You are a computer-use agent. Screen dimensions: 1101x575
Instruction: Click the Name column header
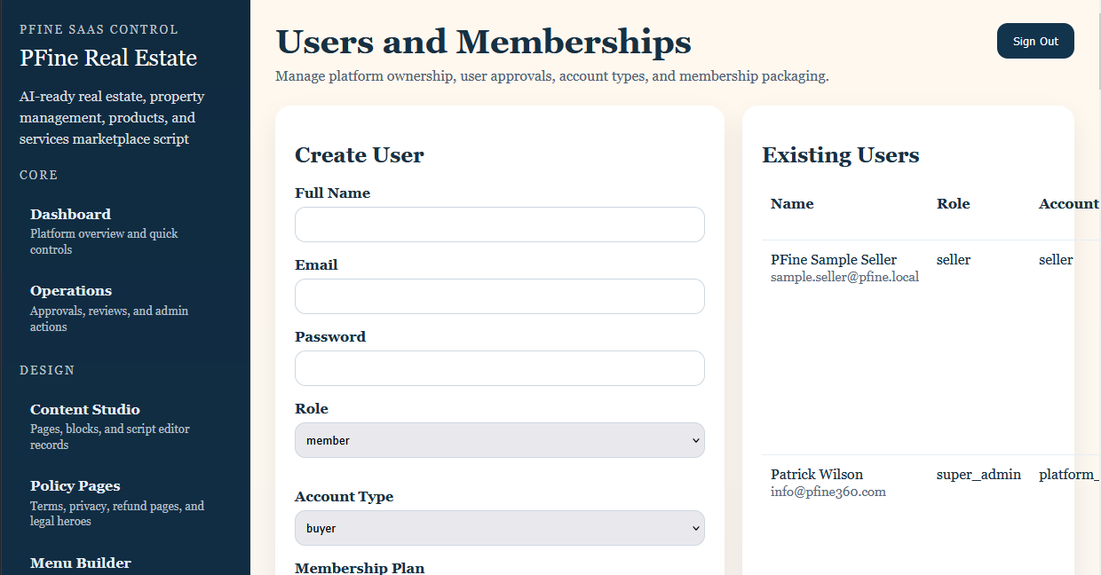(x=792, y=203)
